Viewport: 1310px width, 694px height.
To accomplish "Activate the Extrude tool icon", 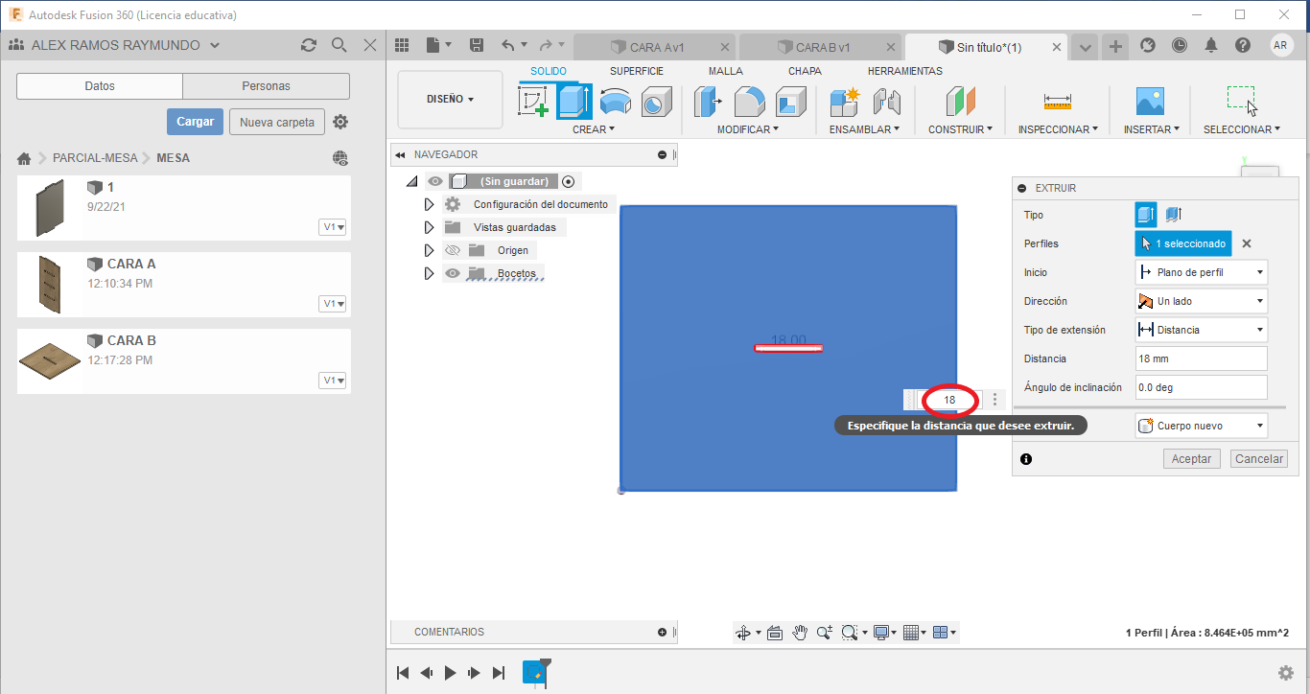I will [573, 101].
